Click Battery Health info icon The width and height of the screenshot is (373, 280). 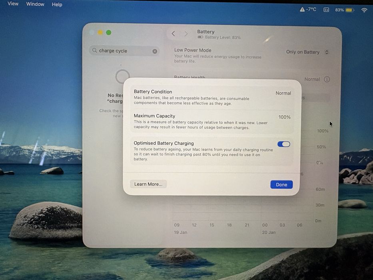327,79
